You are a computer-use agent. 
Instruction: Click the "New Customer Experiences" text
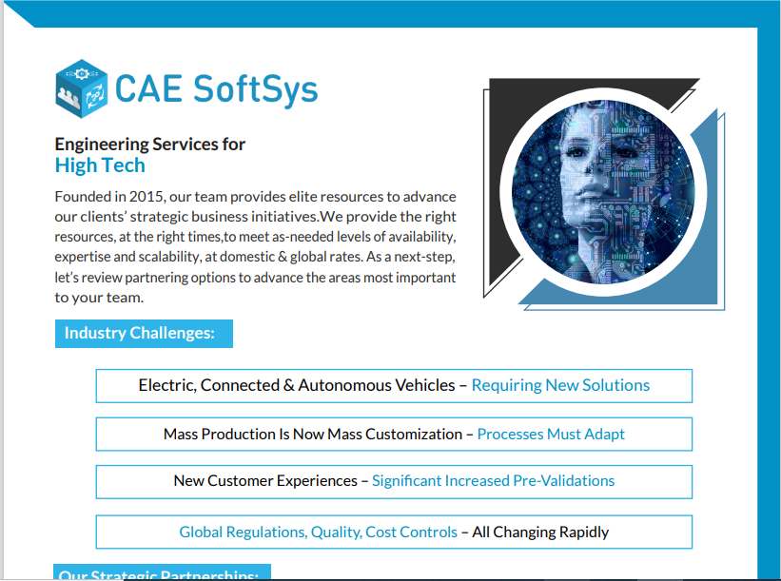point(264,481)
